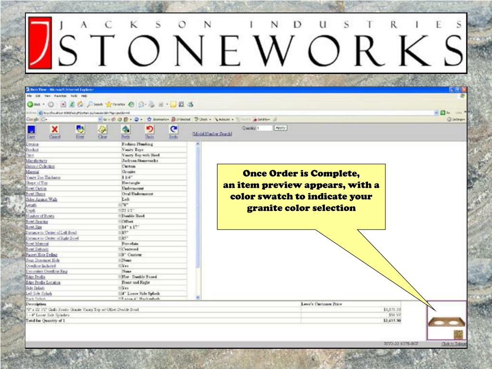Open the Help menu

pos(84,96)
